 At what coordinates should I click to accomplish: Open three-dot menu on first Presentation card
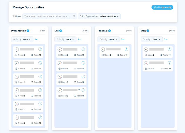click(40, 49)
